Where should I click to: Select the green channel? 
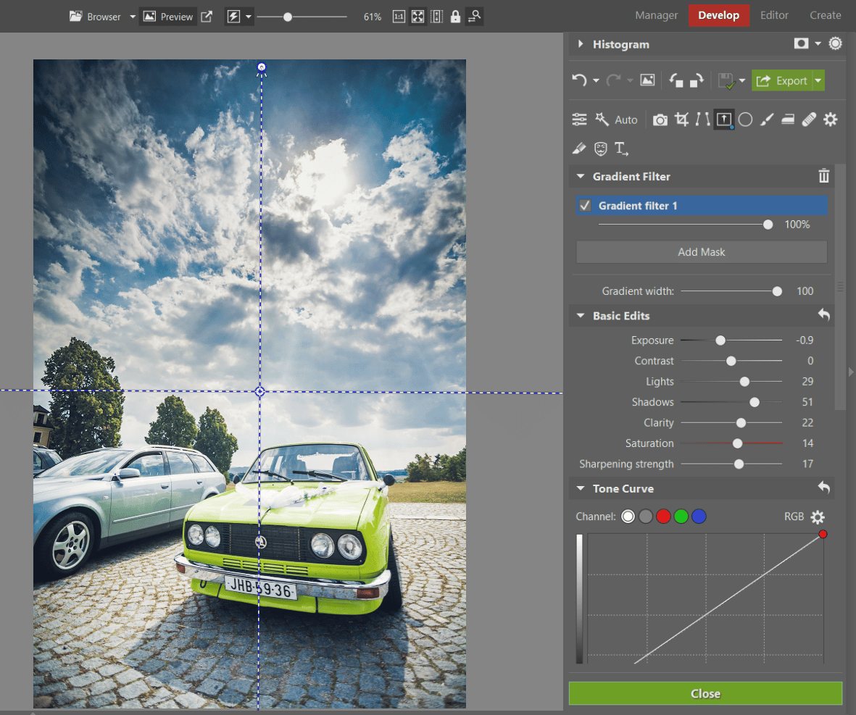[681, 517]
